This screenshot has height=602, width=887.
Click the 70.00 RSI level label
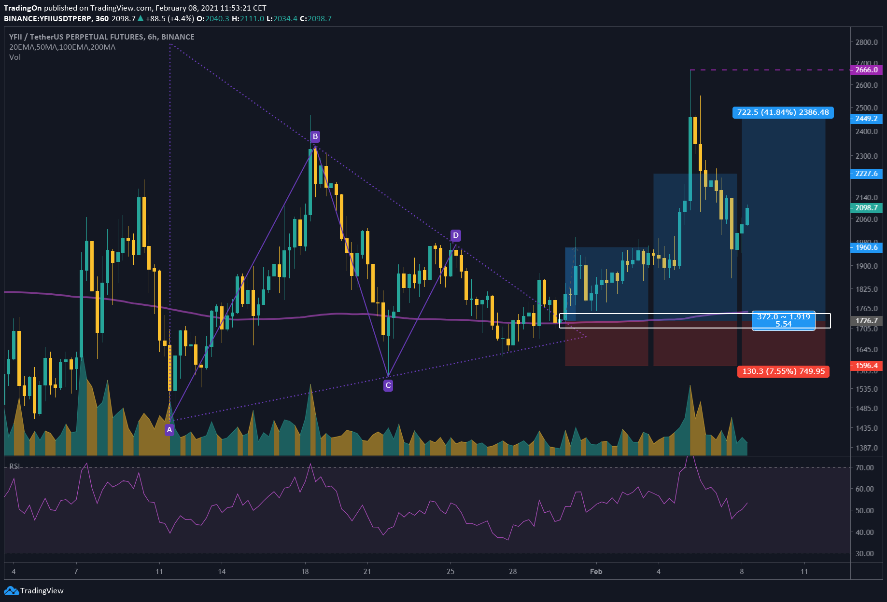(x=864, y=467)
